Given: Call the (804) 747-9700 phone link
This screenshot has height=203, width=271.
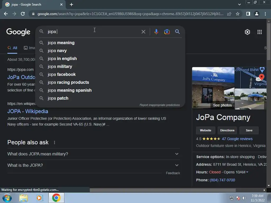Looking at the screenshot, I should click(222, 180).
